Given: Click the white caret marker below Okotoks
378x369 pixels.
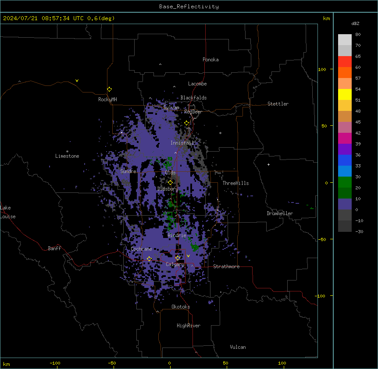Looking at the screenshot, I should [x=157, y=312].
